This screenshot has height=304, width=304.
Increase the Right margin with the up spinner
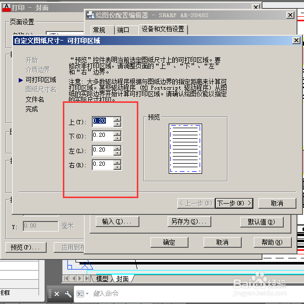click(118, 162)
